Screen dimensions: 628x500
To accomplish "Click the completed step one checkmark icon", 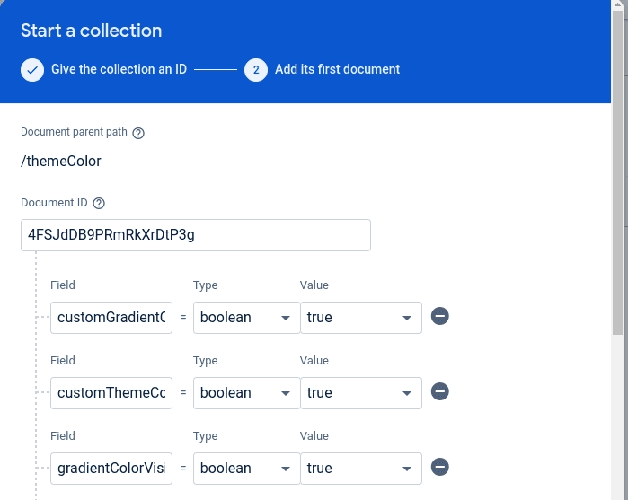I will pos(32,70).
